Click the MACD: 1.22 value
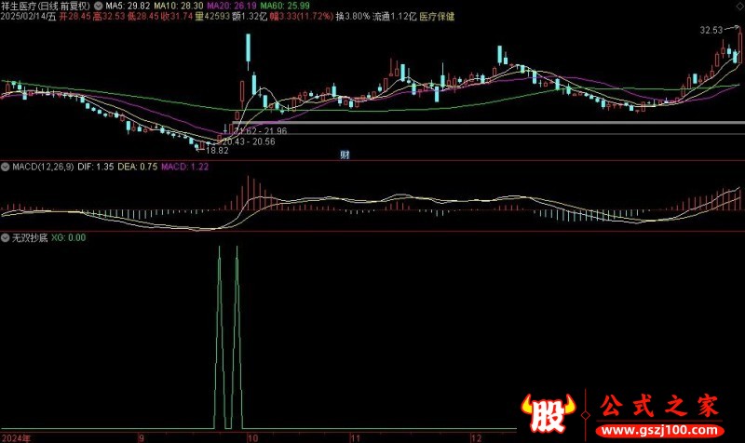Image resolution: width=745 pixels, height=443 pixels. (184, 167)
